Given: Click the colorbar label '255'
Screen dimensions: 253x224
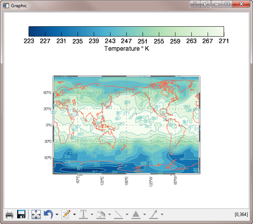Looking at the screenshot, I should click(x=159, y=41).
